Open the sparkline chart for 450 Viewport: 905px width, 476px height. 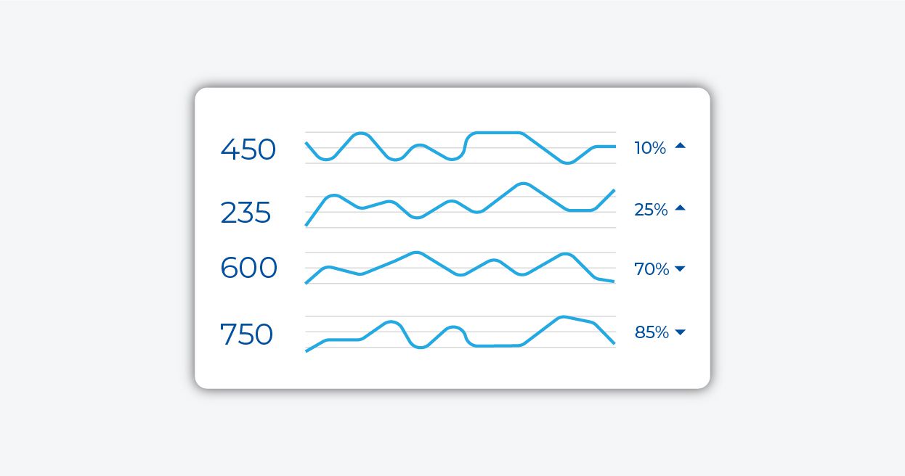point(460,147)
